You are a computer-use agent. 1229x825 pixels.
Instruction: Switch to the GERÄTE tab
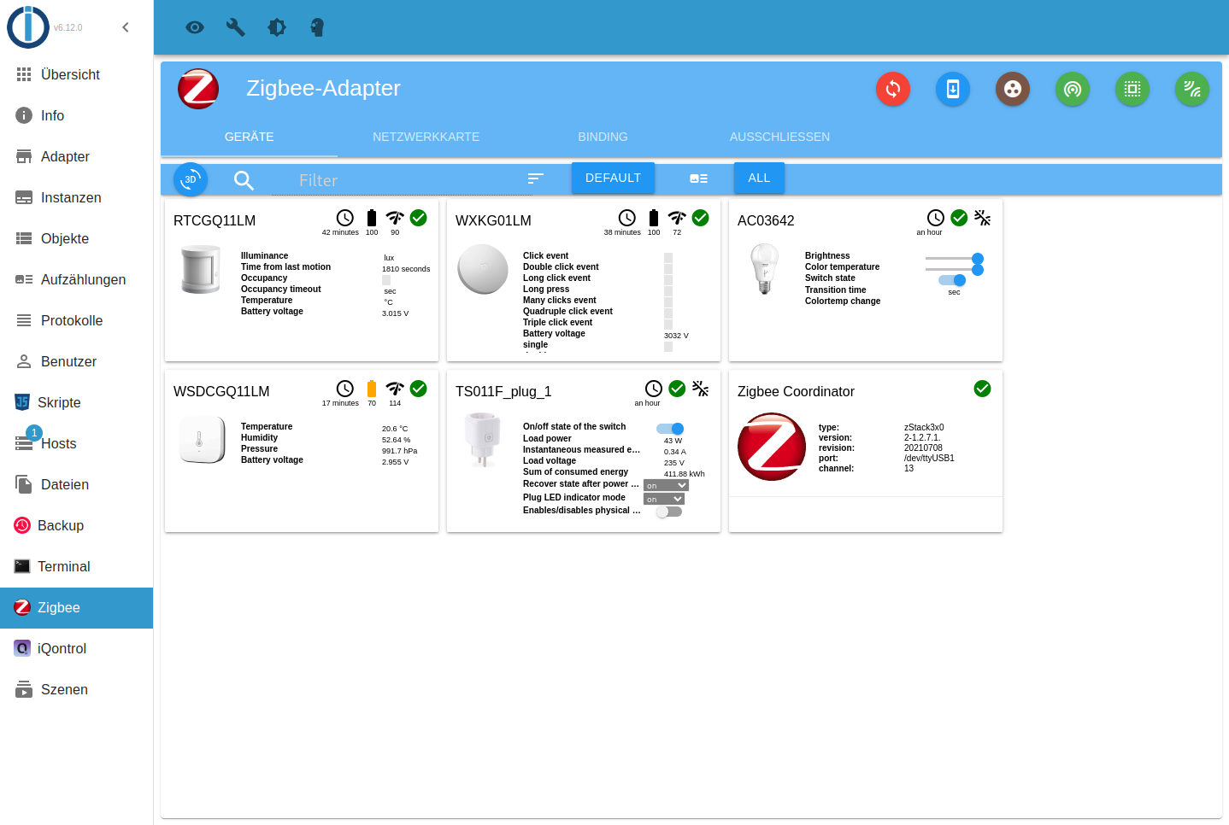[250, 137]
